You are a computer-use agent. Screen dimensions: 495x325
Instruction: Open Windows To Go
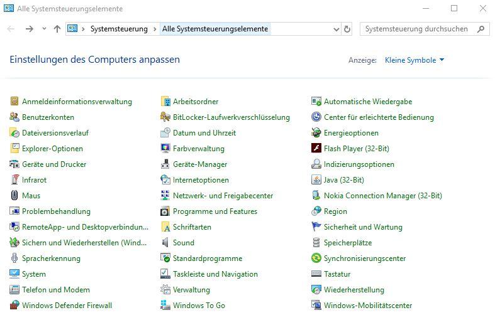coord(199,306)
